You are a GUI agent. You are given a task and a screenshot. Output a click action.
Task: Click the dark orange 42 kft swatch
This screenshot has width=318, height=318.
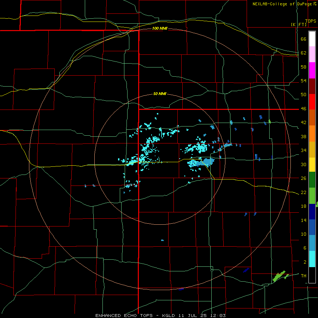click(x=312, y=117)
